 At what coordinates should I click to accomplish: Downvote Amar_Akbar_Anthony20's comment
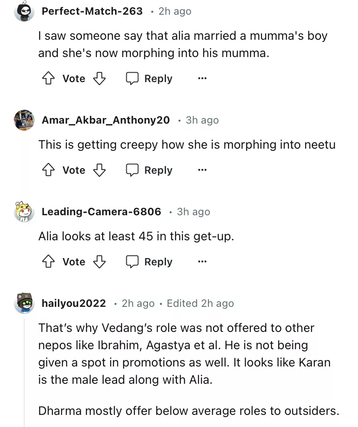coord(100,170)
